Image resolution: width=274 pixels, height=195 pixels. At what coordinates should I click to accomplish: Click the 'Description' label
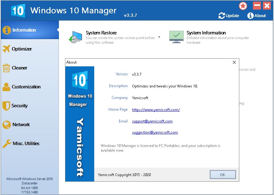pos(118,86)
